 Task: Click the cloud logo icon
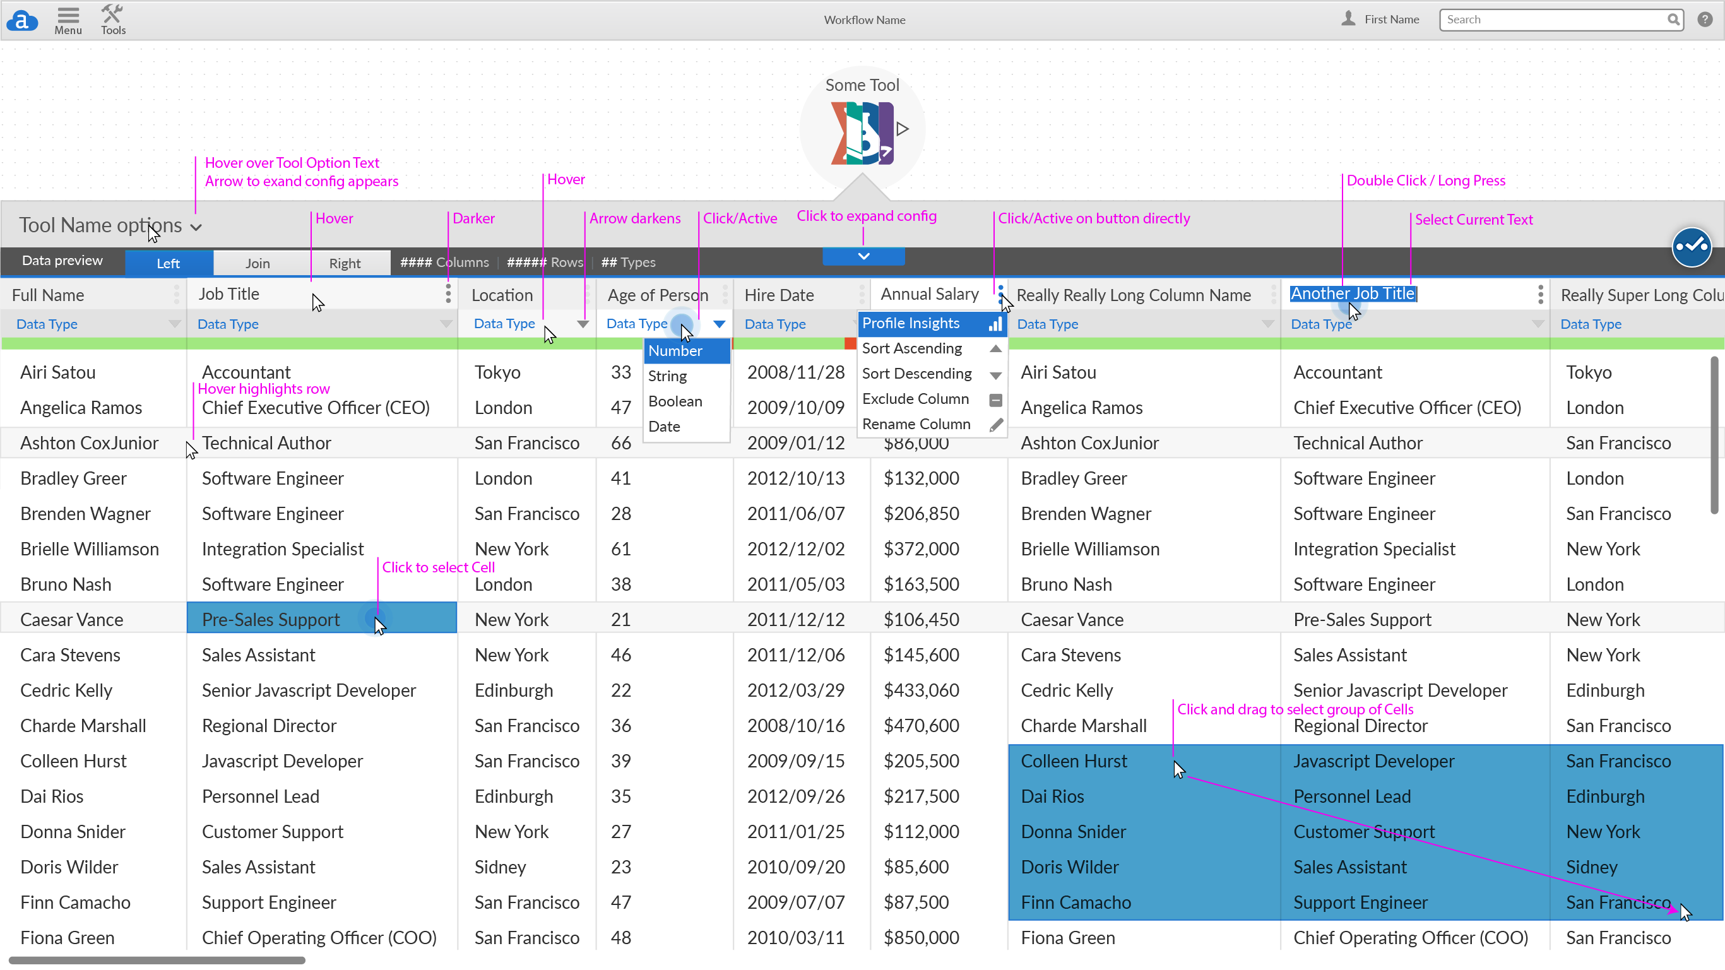point(21,21)
